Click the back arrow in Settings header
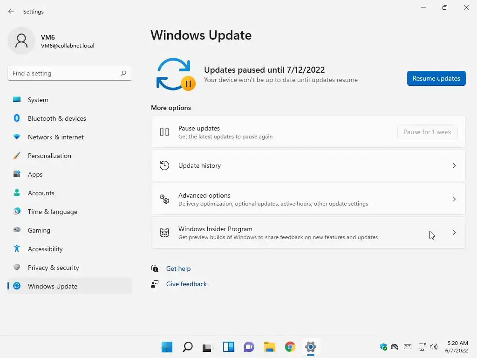 coord(11,11)
